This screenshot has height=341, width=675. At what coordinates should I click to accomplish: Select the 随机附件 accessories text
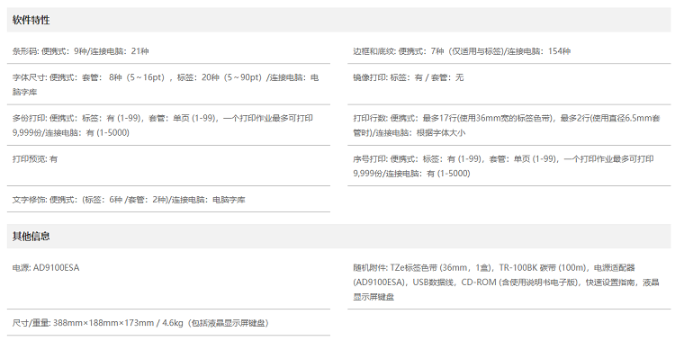click(x=506, y=282)
